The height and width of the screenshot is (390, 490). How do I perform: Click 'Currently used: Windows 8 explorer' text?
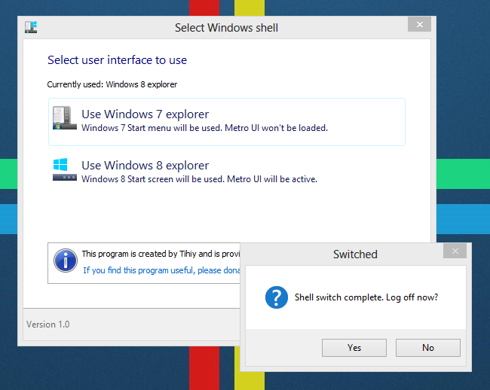[112, 84]
